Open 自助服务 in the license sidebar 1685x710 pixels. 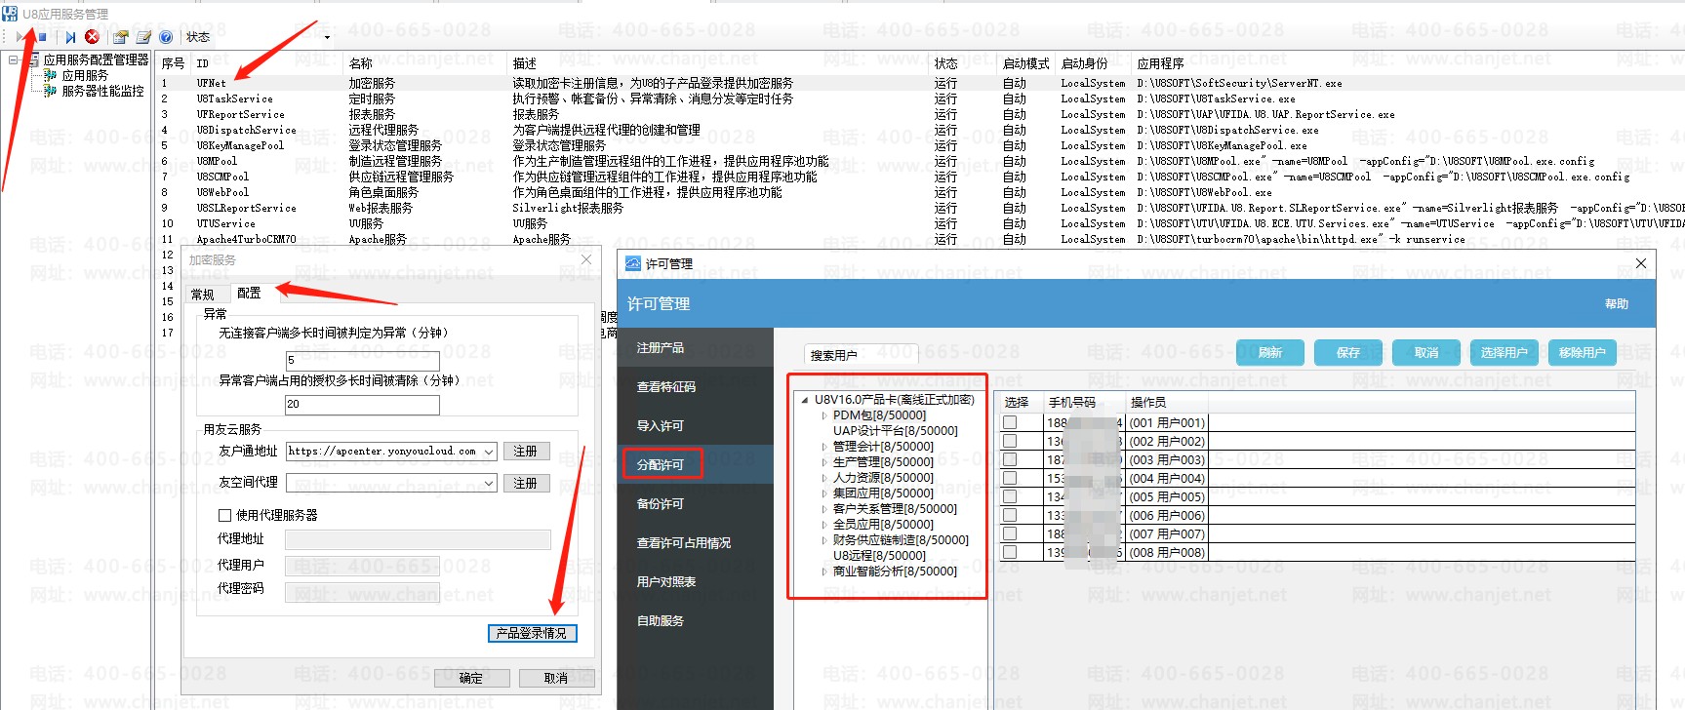(x=696, y=621)
